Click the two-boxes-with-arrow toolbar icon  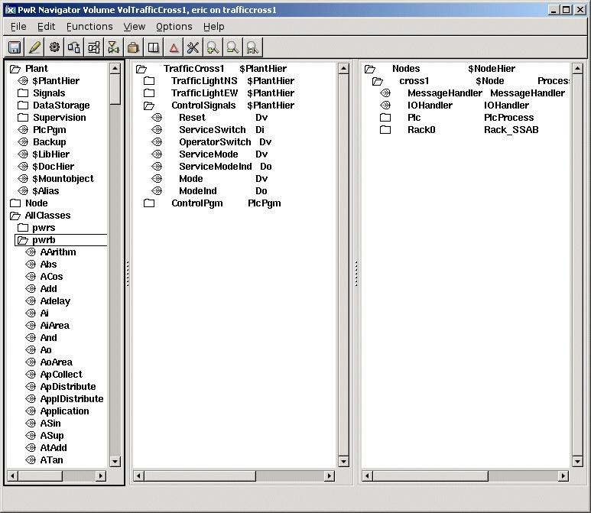[x=74, y=47]
